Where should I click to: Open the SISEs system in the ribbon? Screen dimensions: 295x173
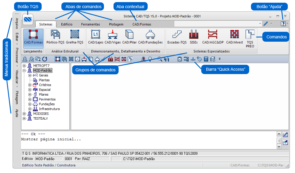click(194, 37)
